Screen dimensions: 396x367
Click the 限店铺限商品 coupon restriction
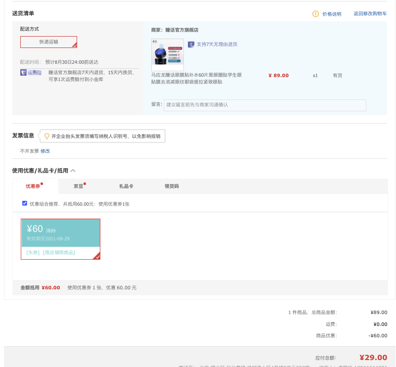click(59, 253)
